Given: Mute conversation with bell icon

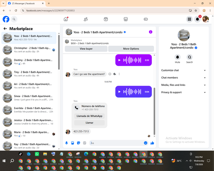Looking at the screenshot, I should pyautogui.click(x=177, y=57).
